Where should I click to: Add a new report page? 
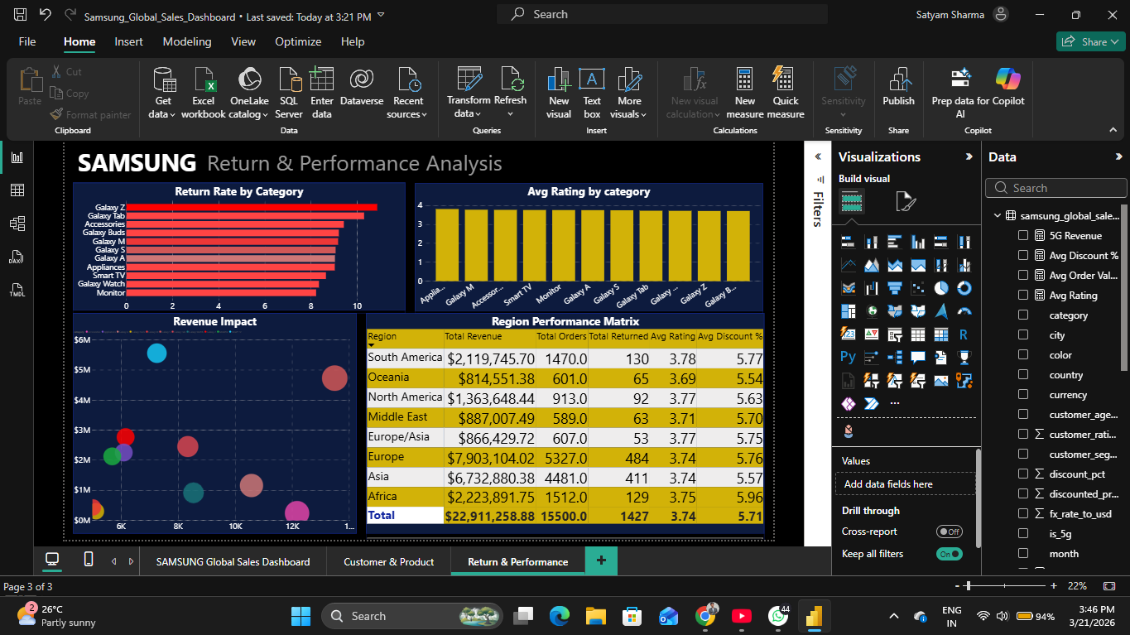tap(601, 560)
